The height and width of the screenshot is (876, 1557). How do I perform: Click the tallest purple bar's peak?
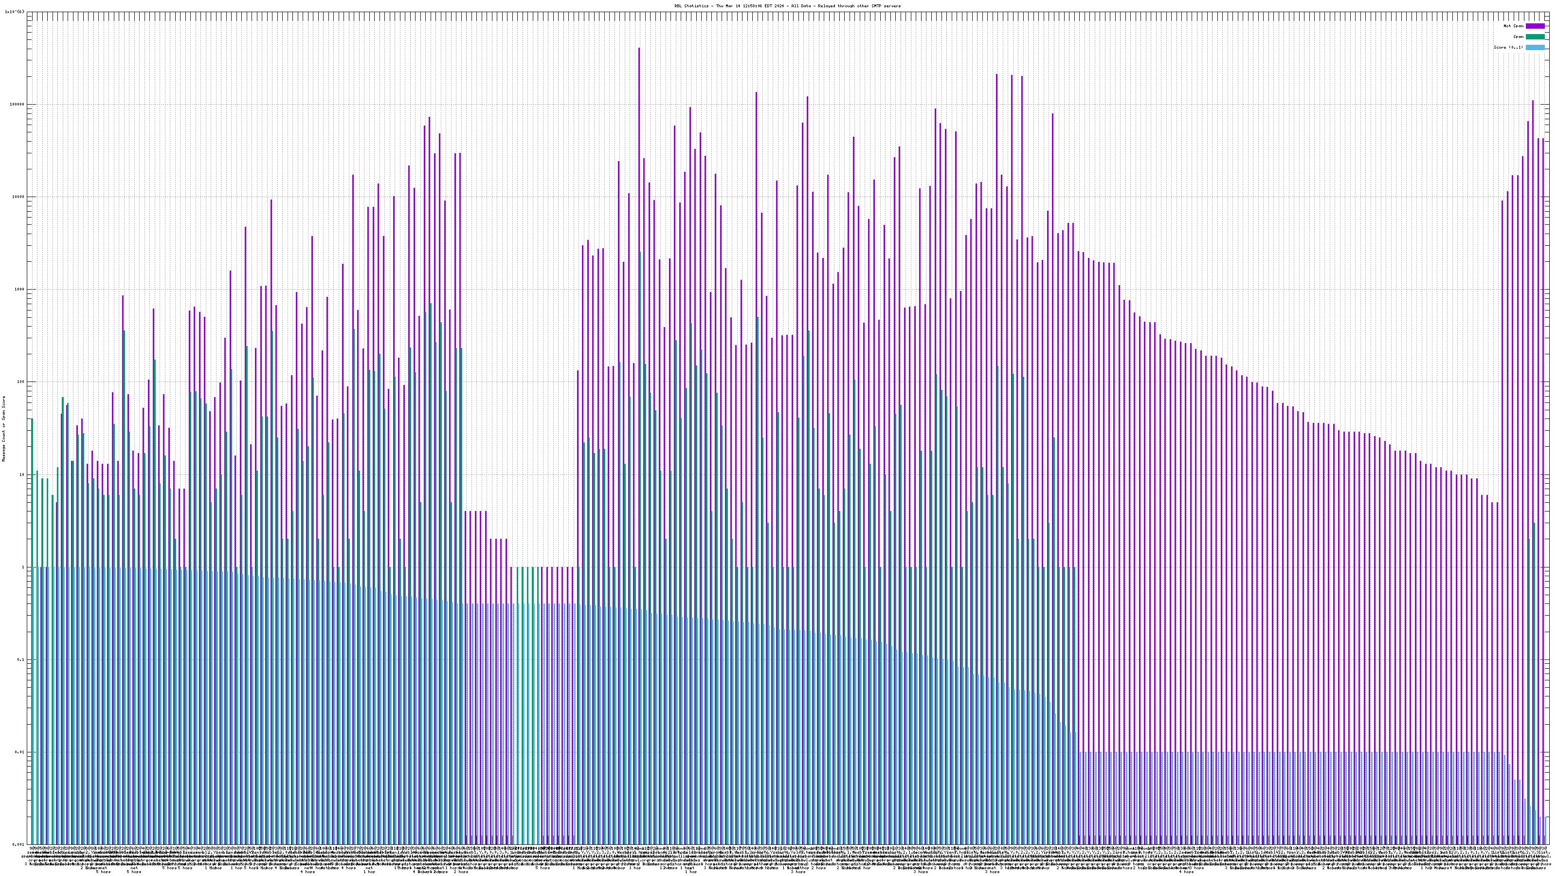[639, 49]
